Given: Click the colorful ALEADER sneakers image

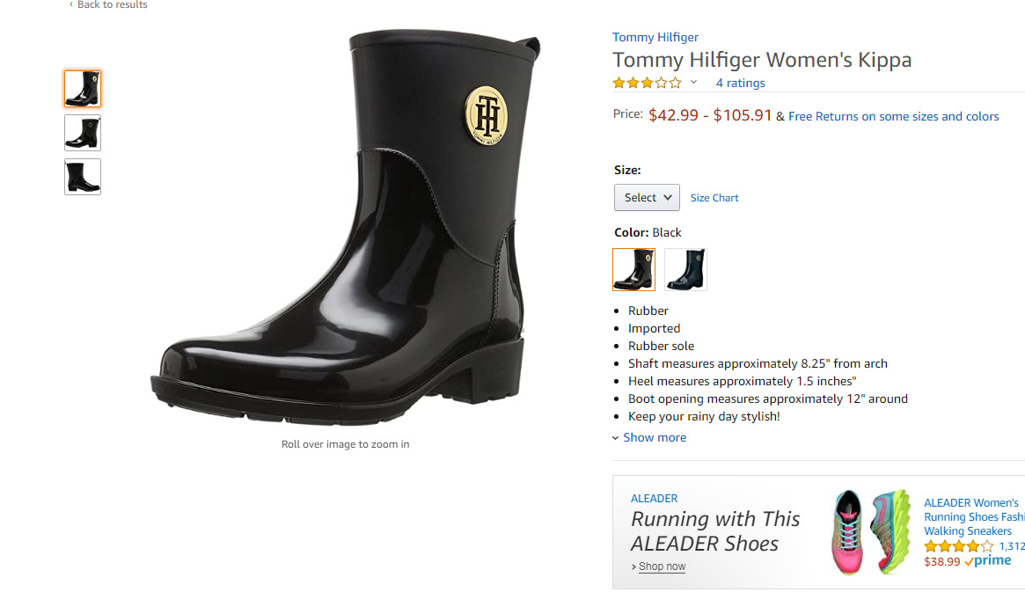Looking at the screenshot, I should 871,531.
